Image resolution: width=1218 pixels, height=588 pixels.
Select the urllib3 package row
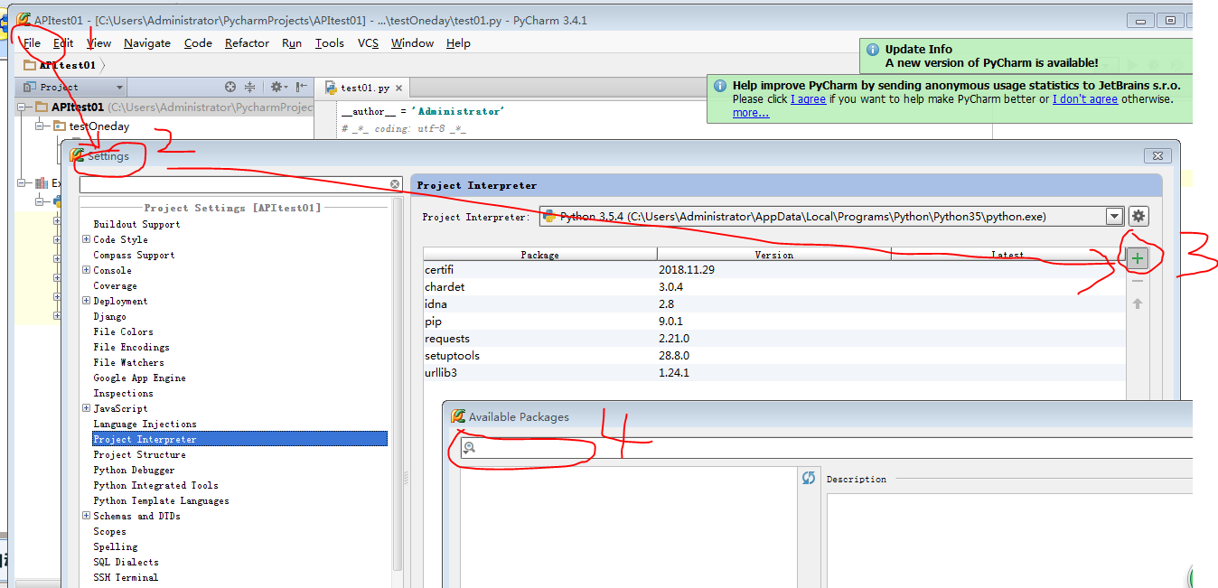pos(774,373)
